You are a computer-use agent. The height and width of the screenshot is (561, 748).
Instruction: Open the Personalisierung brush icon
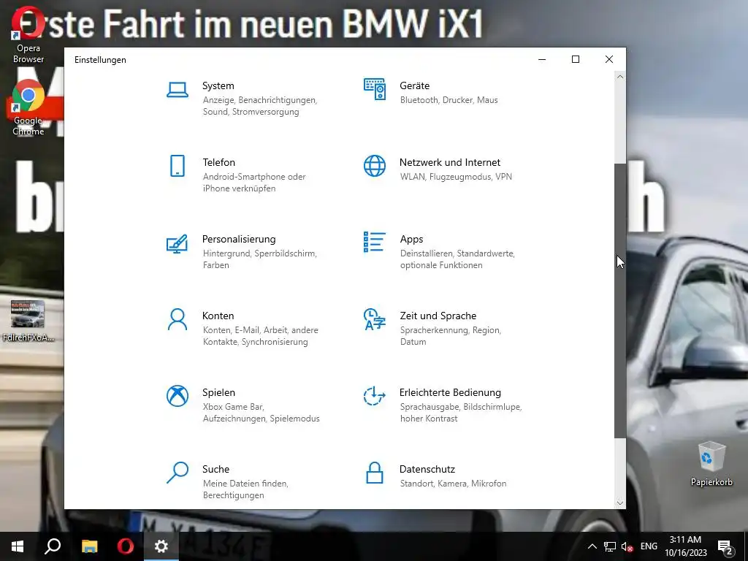tap(177, 243)
